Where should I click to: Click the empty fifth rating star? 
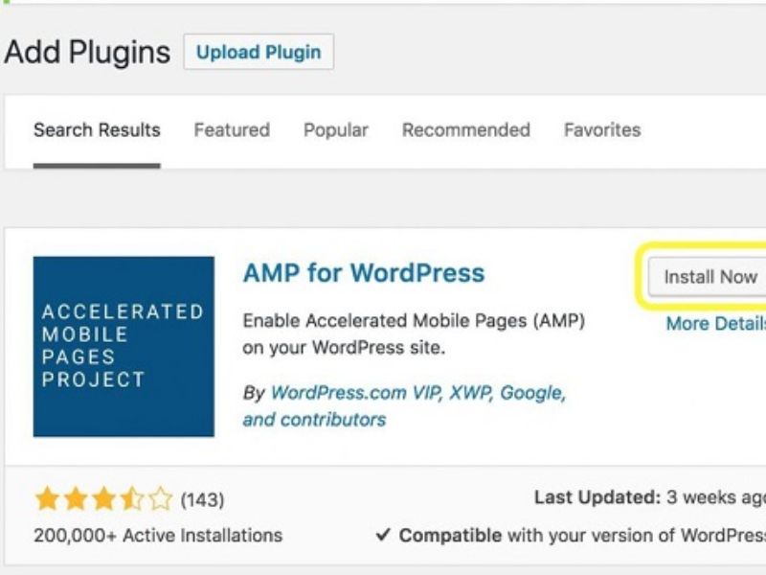[x=161, y=499]
